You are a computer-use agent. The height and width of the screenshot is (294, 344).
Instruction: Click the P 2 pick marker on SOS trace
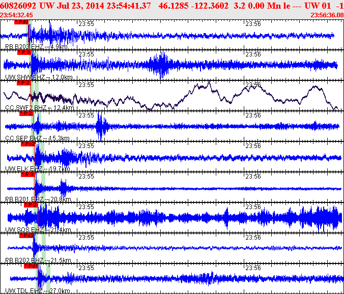coord(31,205)
